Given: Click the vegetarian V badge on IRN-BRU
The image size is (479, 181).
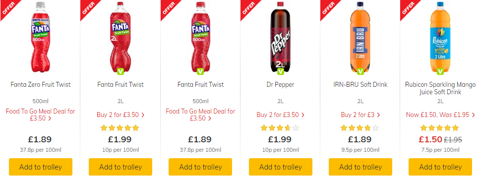Looking at the screenshot, I should click(x=360, y=71).
